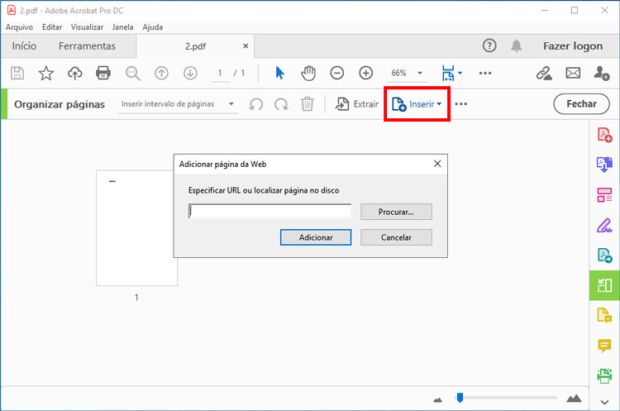Open the Comment speech bubble tool
The image size is (620, 411).
(x=604, y=346)
